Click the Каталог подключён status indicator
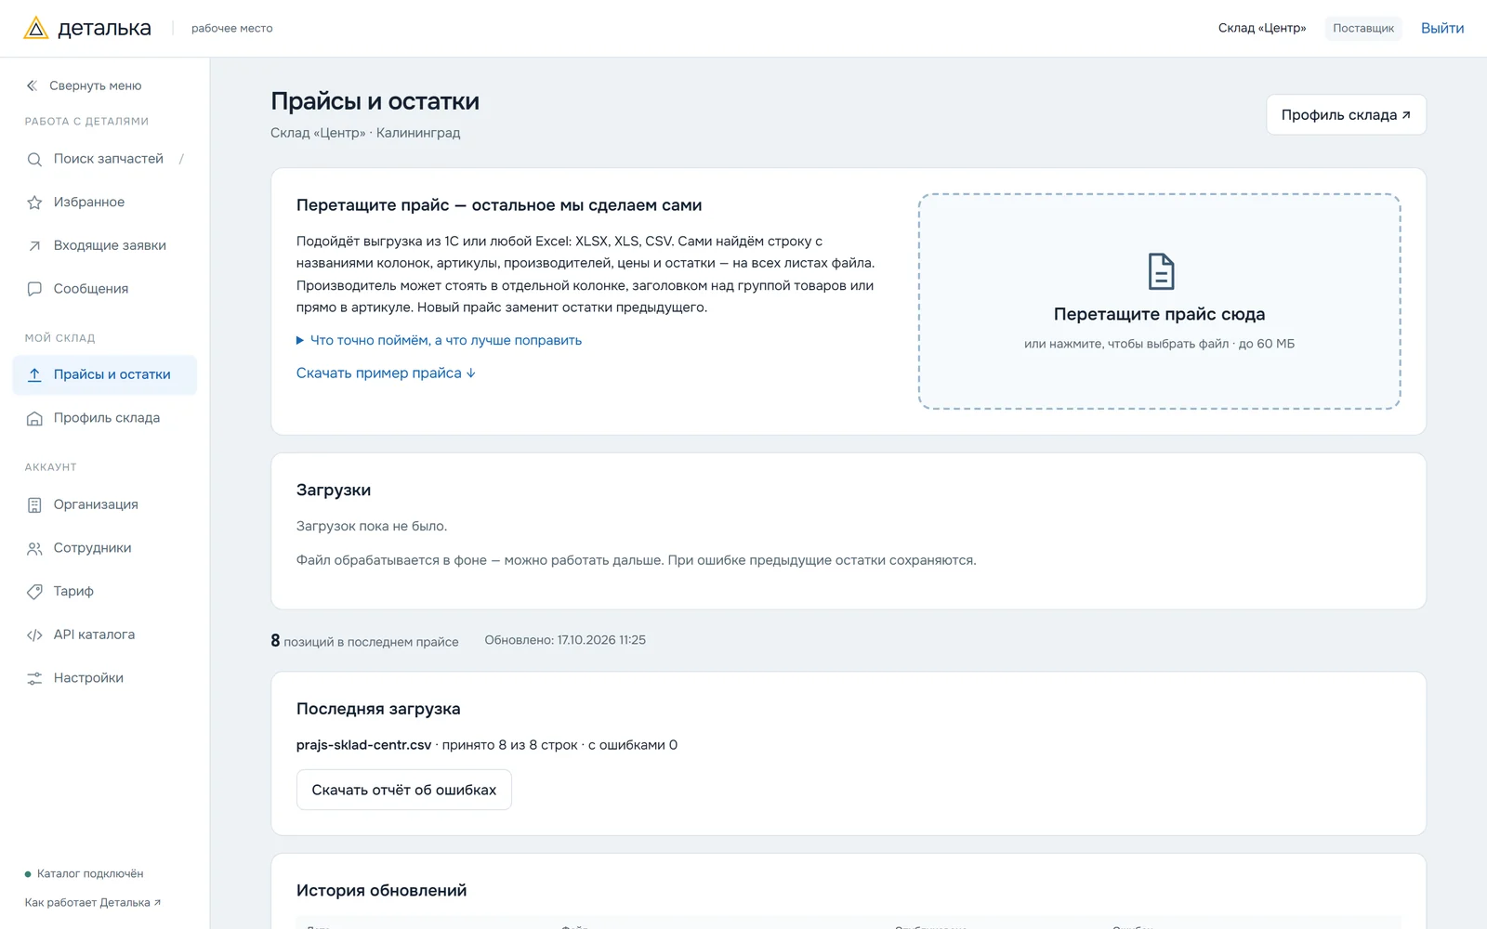1487x929 pixels. (84, 874)
